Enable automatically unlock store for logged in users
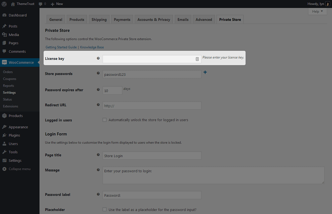Image resolution: width=332 pixels, height=214 pixels. click(105, 120)
